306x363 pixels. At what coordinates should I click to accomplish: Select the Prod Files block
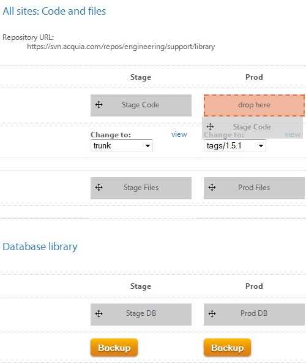point(254,188)
